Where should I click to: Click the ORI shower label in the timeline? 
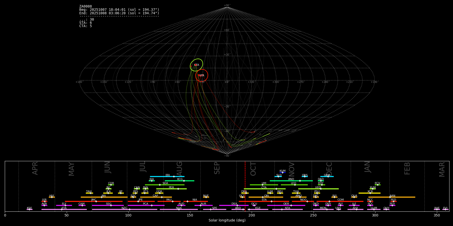[267, 196]
